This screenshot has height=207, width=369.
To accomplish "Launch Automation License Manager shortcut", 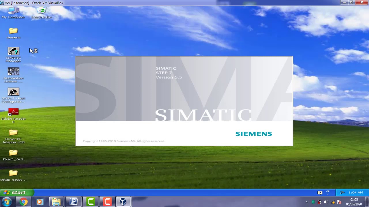I will [x=13, y=75].
